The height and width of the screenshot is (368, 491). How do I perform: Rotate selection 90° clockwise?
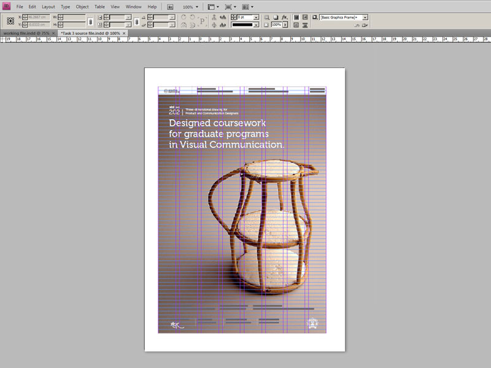tap(184, 17)
